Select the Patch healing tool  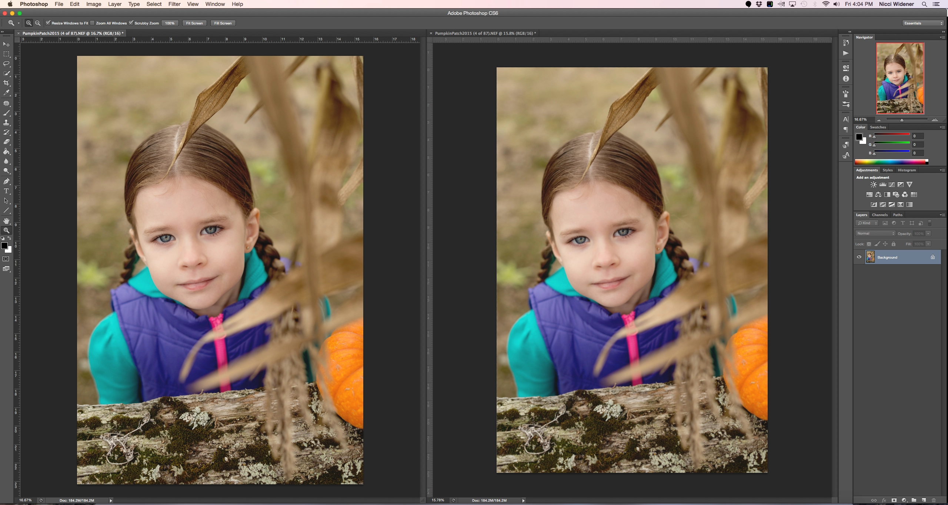[x=6, y=103]
